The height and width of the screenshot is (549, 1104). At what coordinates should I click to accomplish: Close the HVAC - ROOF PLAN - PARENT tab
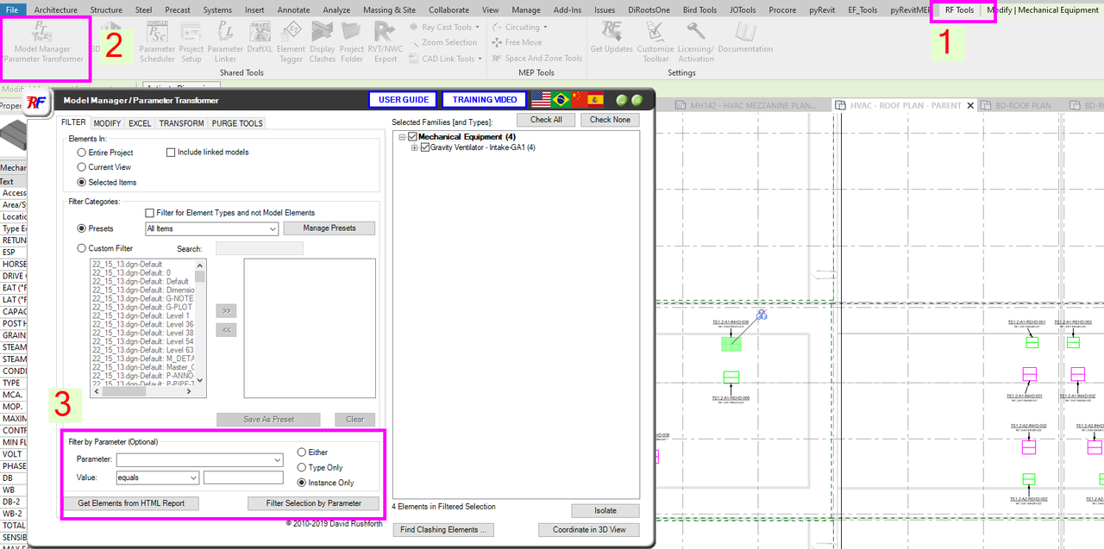[970, 106]
